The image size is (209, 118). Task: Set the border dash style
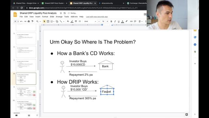pos(80,21)
